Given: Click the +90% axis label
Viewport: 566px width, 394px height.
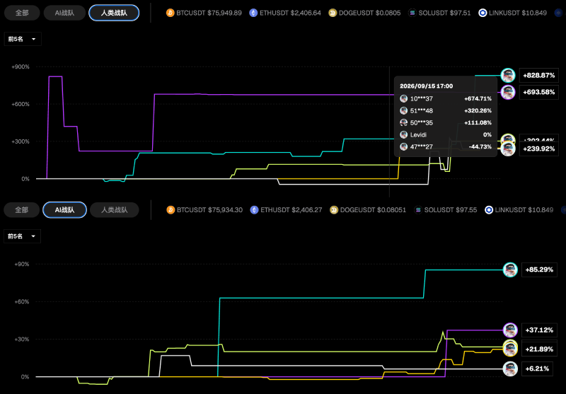Looking at the screenshot, I should [x=22, y=264].
